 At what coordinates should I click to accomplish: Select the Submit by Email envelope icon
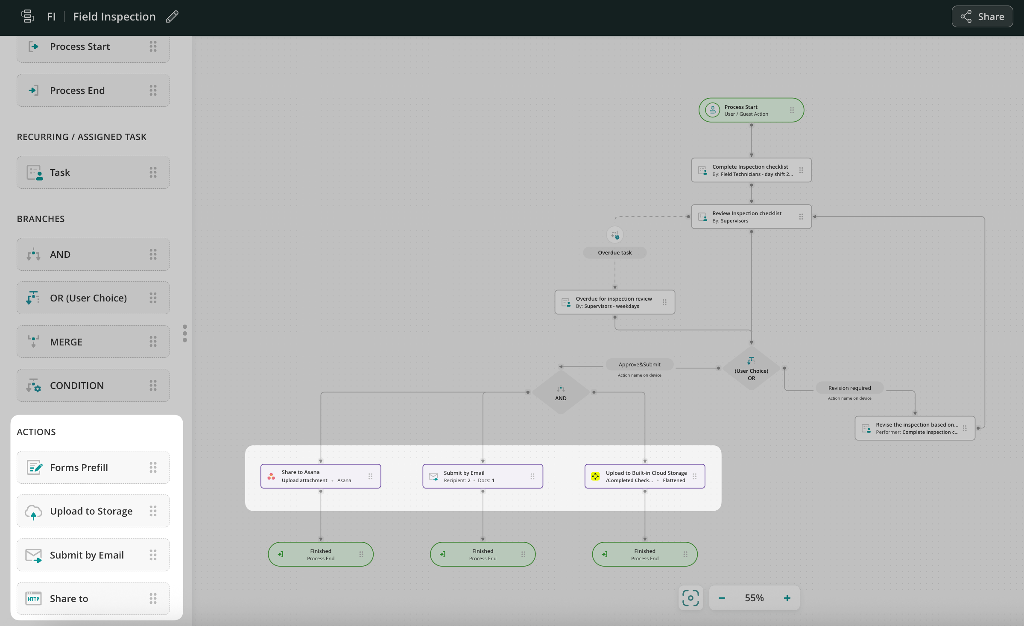33,555
